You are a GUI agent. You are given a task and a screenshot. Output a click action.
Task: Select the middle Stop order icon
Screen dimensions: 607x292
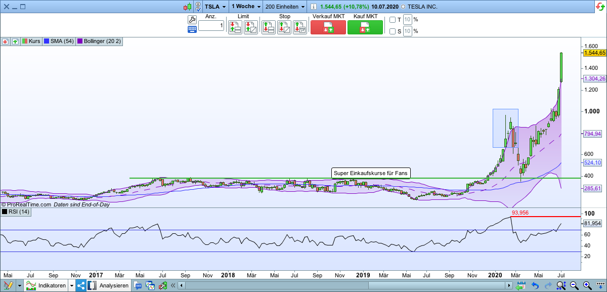284,26
